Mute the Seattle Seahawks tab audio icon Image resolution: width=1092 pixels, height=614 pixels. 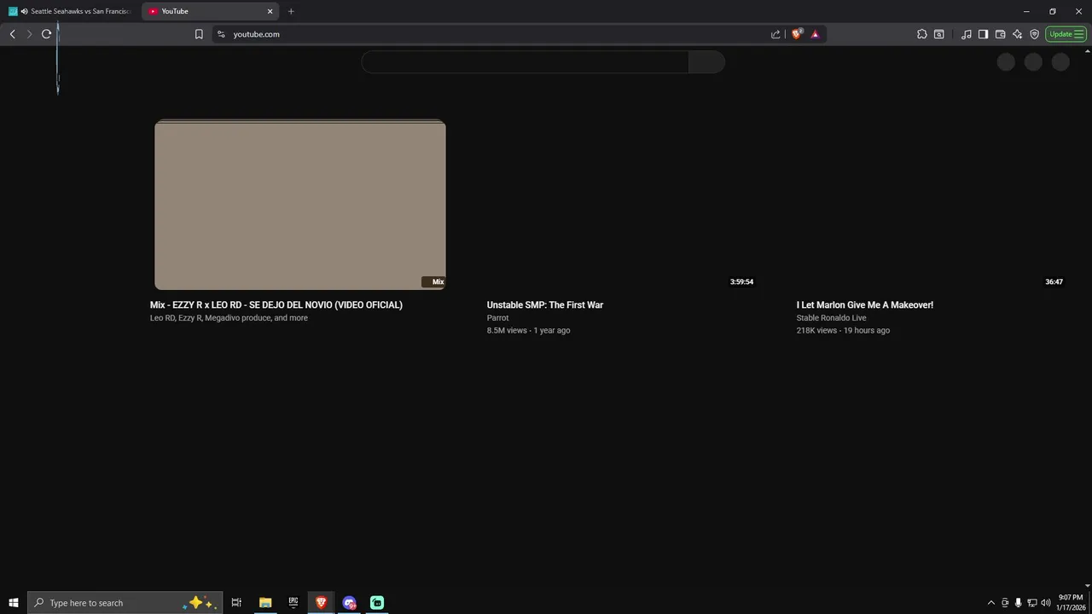coord(24,11)
